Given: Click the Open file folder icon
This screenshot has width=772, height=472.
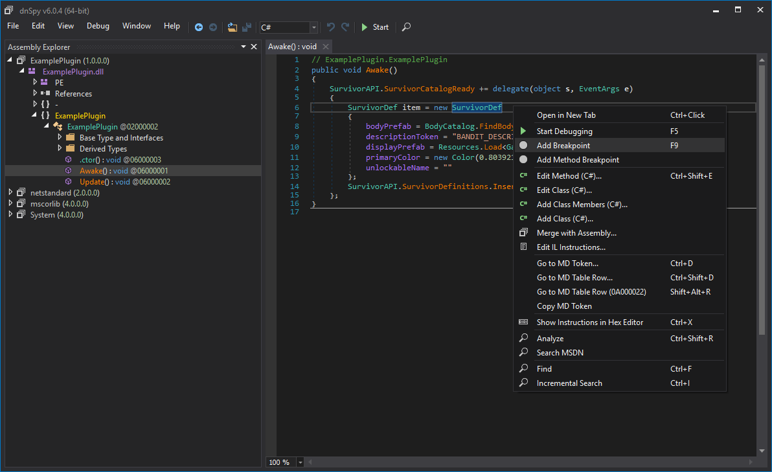Looking at the screenshot, I should point(233,27).
